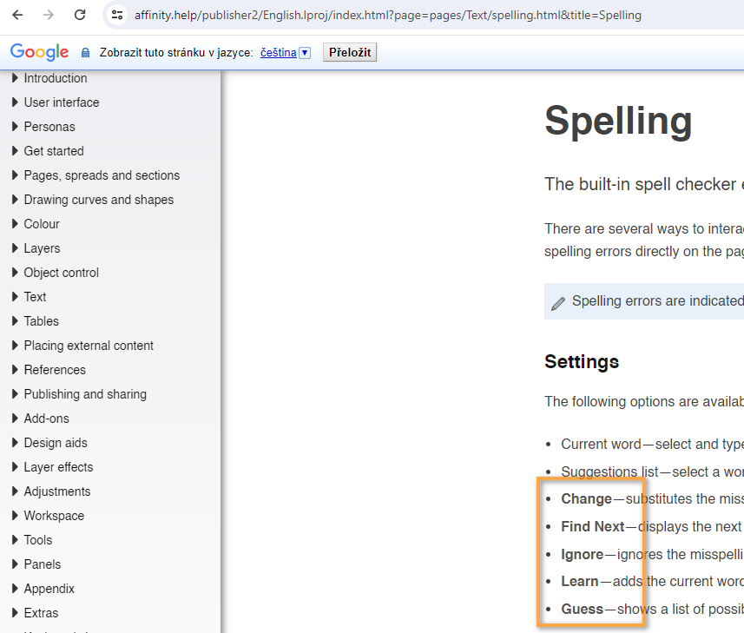Click the pencil note icon

point(558,303)
